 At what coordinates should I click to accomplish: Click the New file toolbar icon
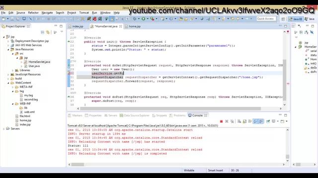click(3, 19)
